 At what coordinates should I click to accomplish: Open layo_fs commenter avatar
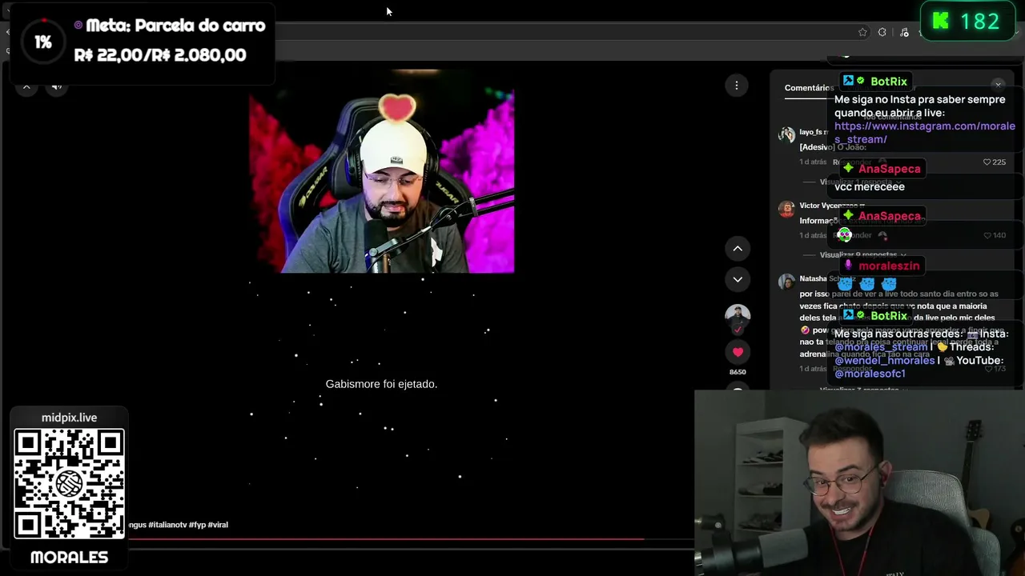[x=786, y=134]
